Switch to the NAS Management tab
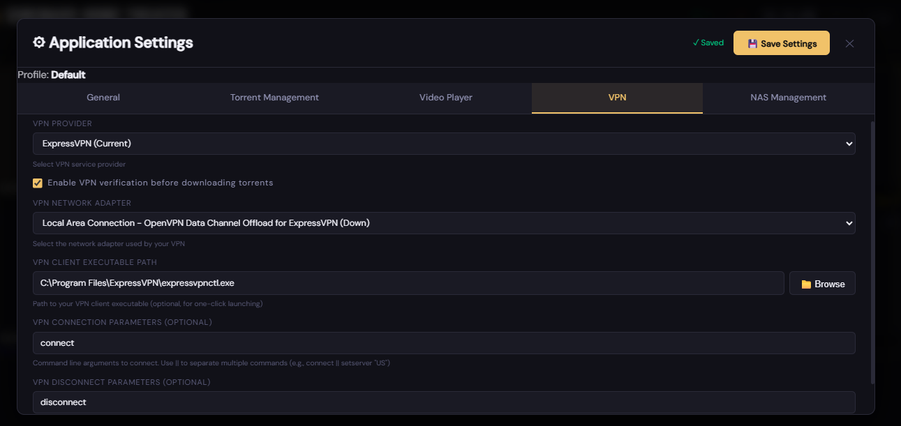This screenshot has width=901, height=426. pyautogui.click(x=788, y=98)
